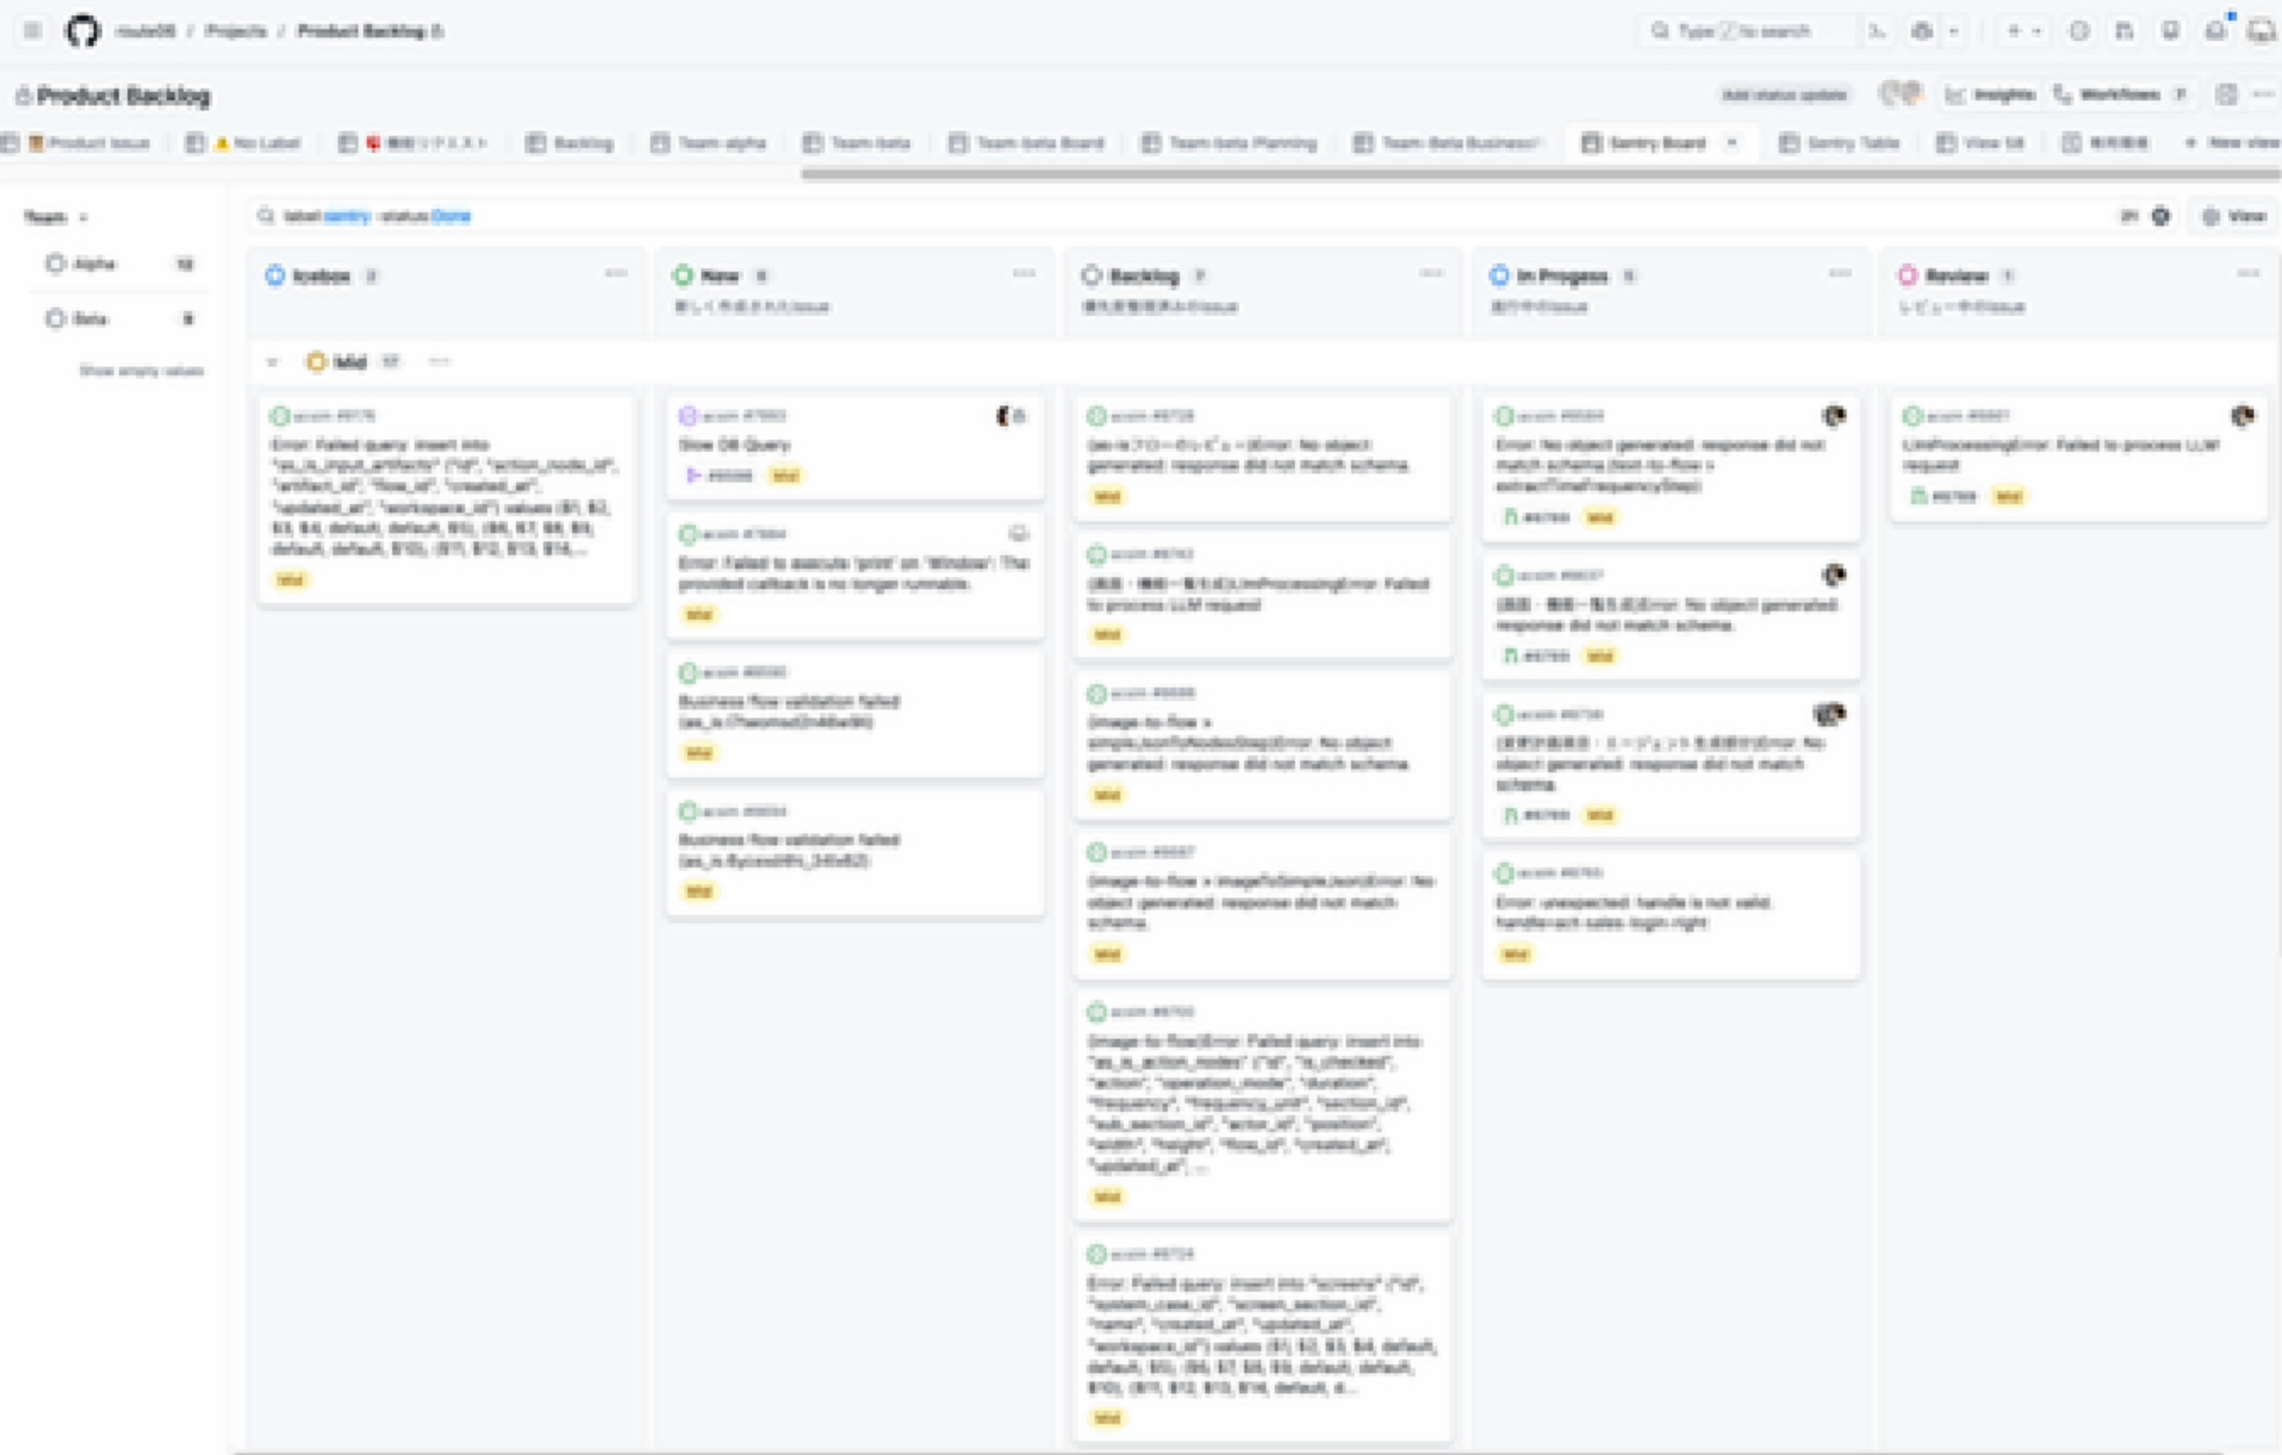Open the pull requests icon in header
2282x1455 pixels.
(x=2124, y=31)
